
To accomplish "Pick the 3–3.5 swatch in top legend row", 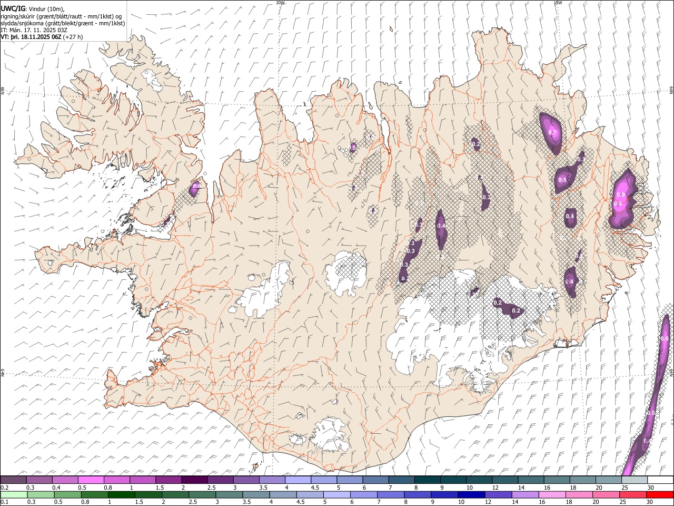I will point(246,480).
